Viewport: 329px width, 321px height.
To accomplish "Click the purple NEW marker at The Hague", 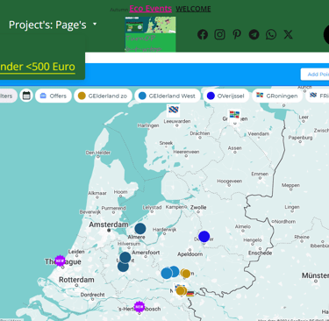I will point(60,260).
